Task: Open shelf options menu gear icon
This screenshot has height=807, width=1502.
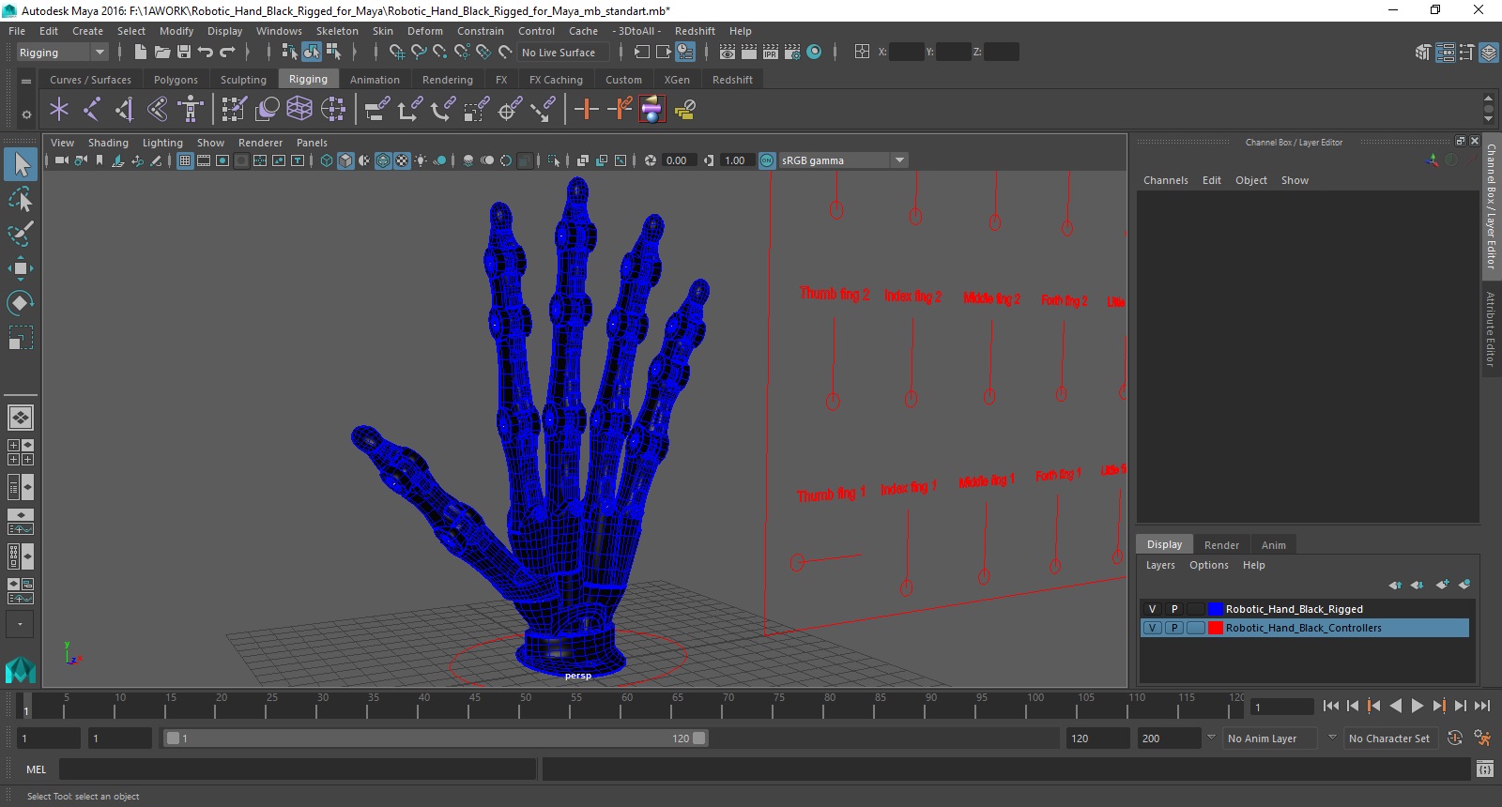Action: click(x=26, y=114)
